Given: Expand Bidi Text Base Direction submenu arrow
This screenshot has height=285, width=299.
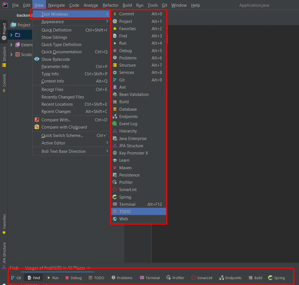Looking at the screenshot, I should tap(107, 151).
